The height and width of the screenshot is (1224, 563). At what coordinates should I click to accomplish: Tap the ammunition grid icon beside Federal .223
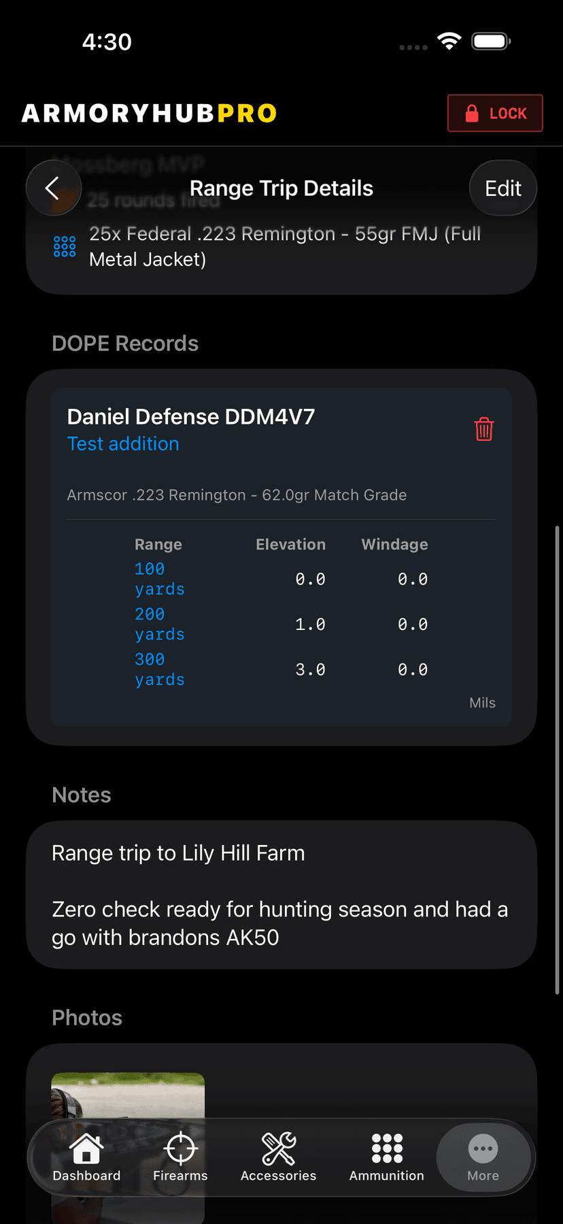coord(65,246)
